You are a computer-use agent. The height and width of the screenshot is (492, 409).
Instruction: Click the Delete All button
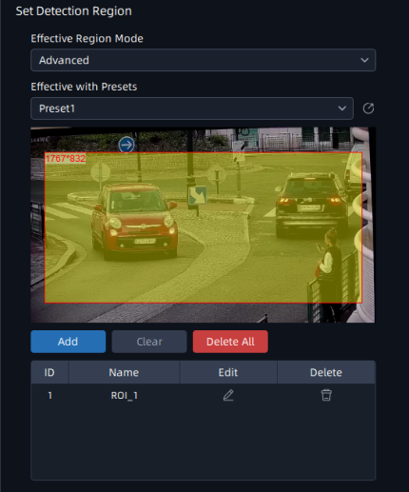pyautogui.click(x=230, y=342)
